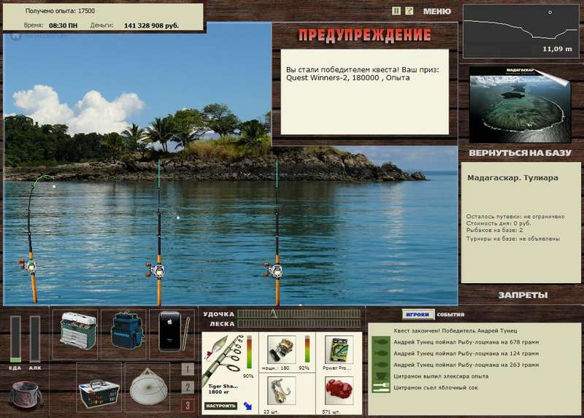Click the ПРЕДУПРЕЖДЕНИЕ warning header

364,35
